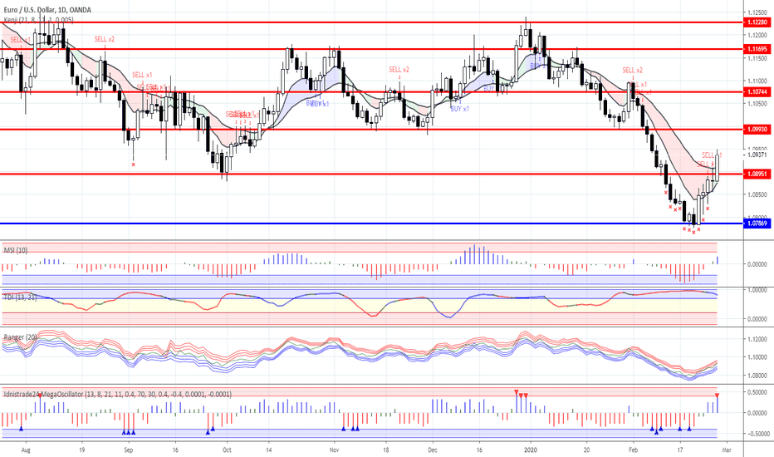Select the Kenji indicator label

(x=38, y=20)
